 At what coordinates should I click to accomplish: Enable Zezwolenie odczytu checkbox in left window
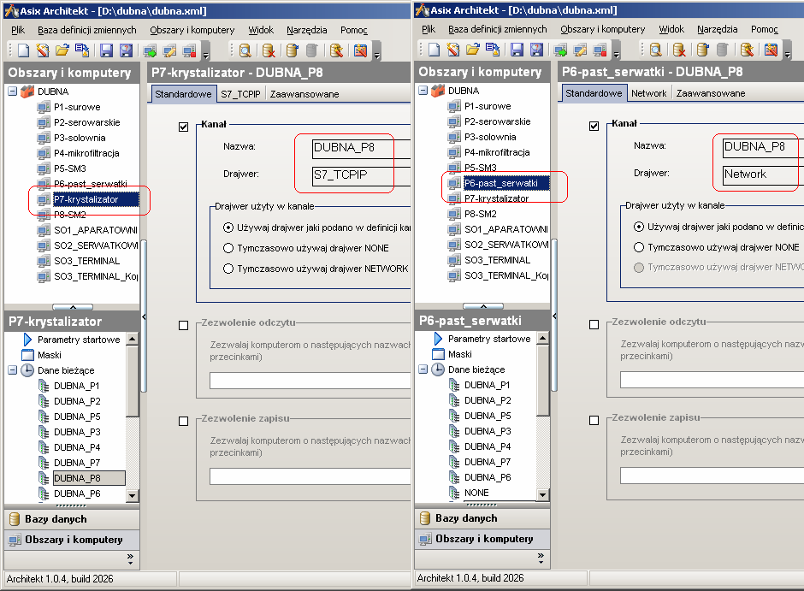coord(184,326)
